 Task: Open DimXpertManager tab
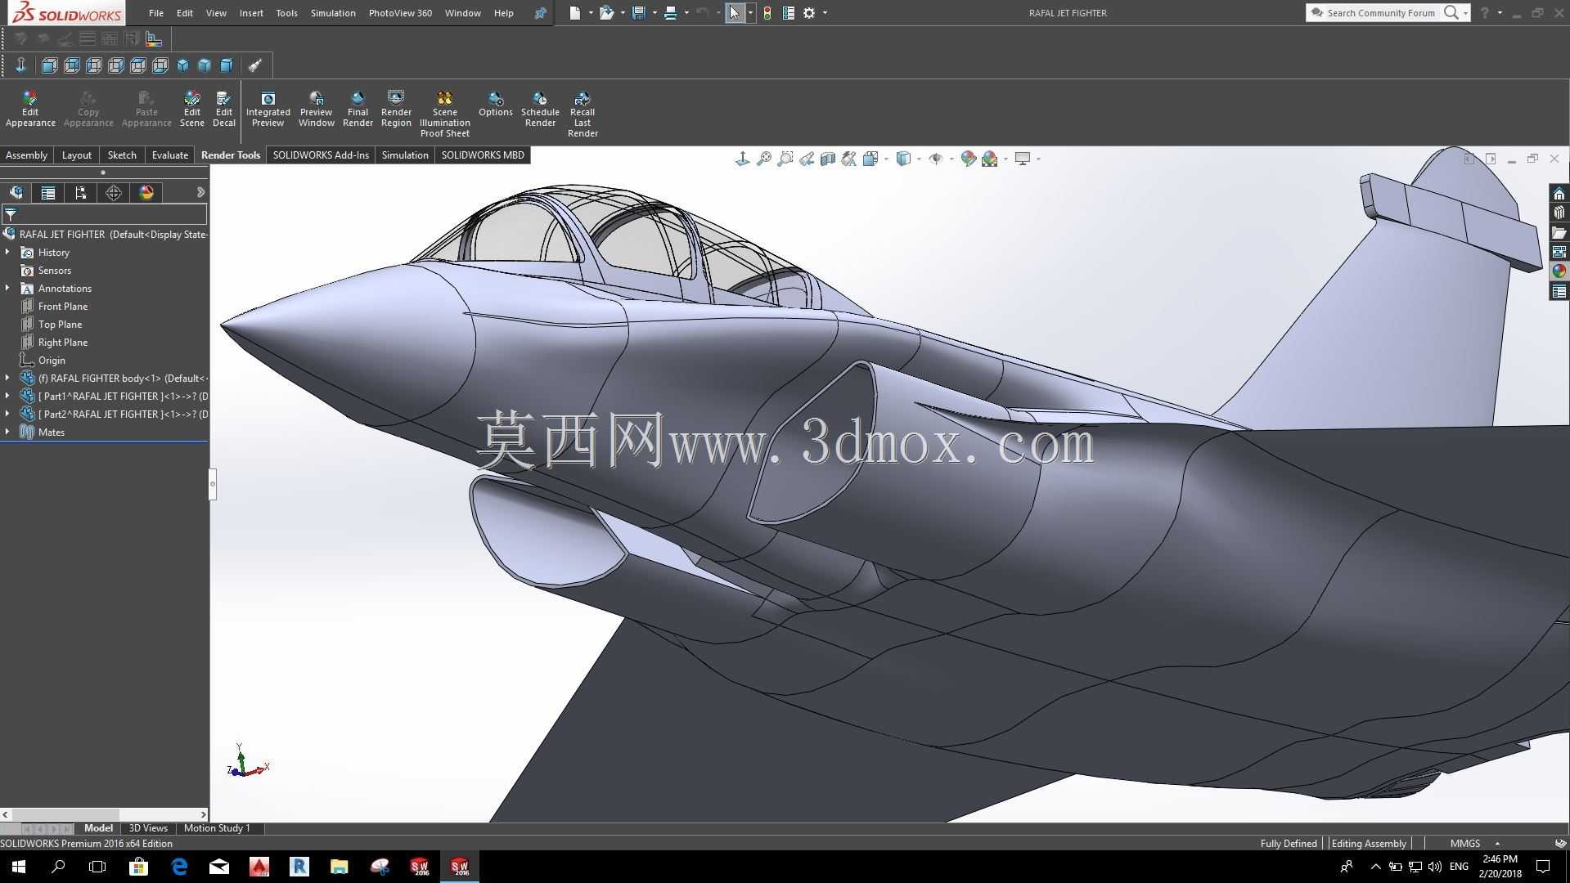114,192
